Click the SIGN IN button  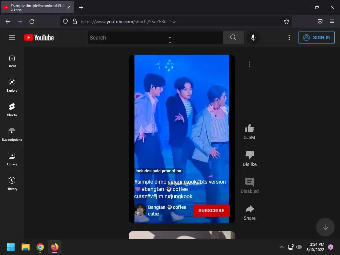pos(316,38)
